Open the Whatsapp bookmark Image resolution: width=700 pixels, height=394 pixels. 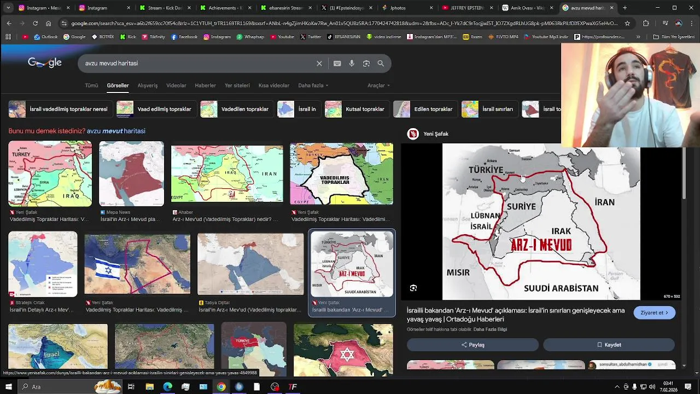pyautogui.click(x=250, y=37)
